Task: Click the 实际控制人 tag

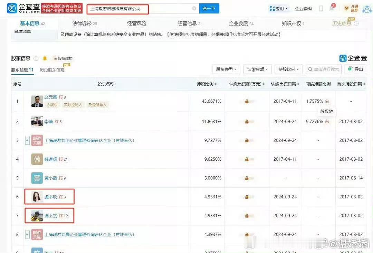Action: point(73,105)
